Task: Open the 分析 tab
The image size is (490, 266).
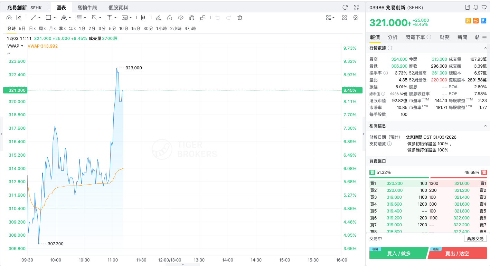Action: 393,37
